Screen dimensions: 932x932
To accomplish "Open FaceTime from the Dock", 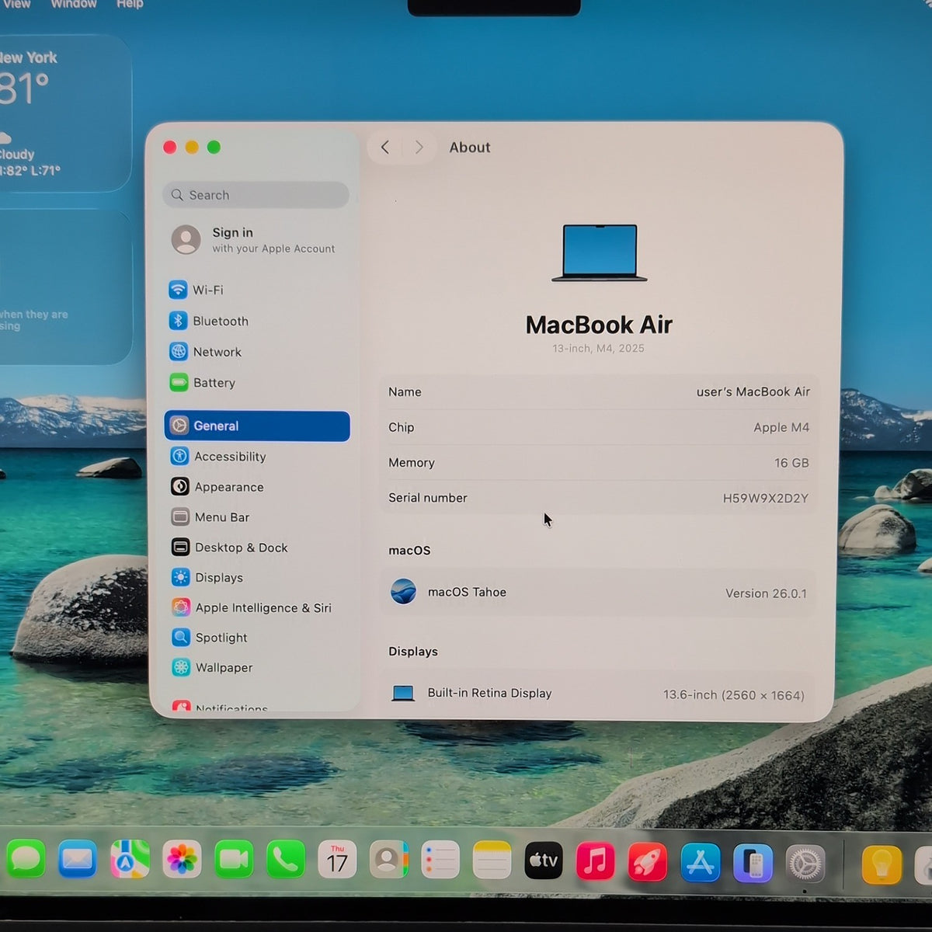I will point(234,860).
